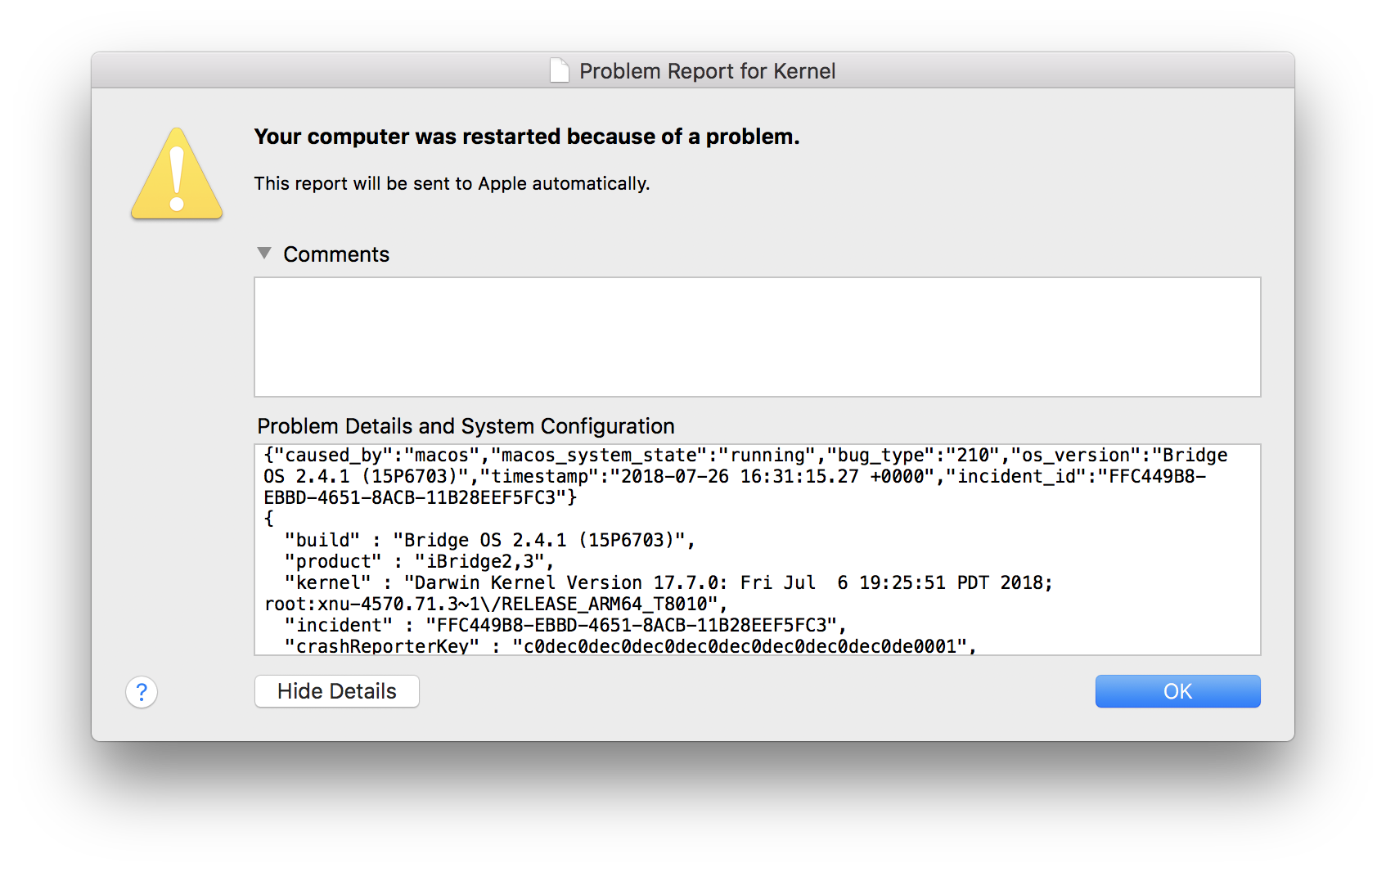Click the Comments section label
The height and width of the screenshot is (872, 1386).
[336, 254]
